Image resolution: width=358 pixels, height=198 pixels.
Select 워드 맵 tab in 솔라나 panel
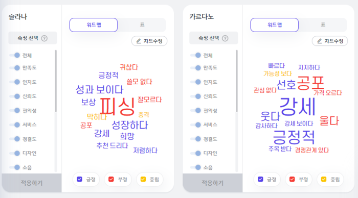pos(94,25)
